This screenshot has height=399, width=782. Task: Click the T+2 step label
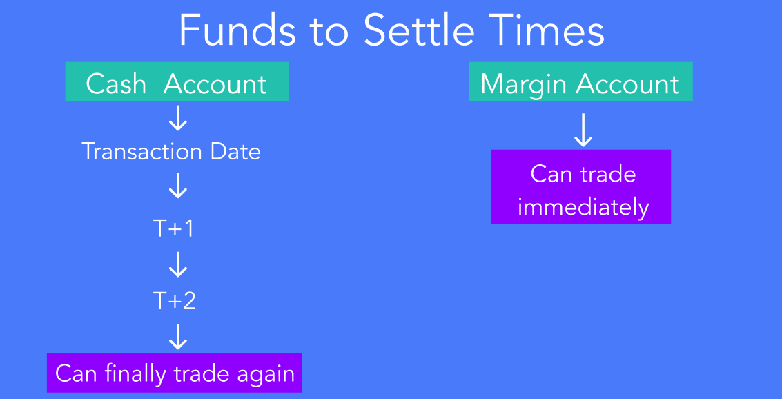[174, 301]
